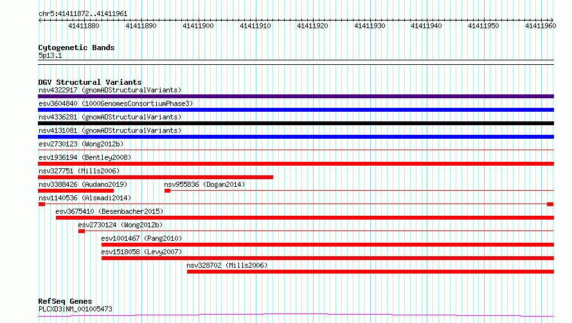Click the 41411930 ruler position label
Screen dimensions: 572x323
(x=370, y=26)
